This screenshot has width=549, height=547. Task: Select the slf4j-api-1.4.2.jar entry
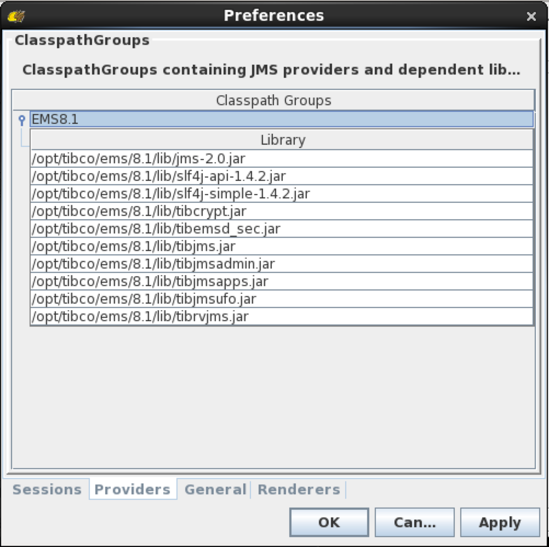click(282, 176)
